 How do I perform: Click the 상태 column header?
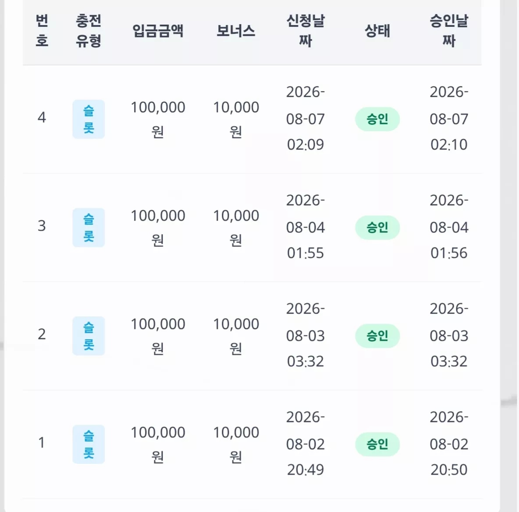377,31
